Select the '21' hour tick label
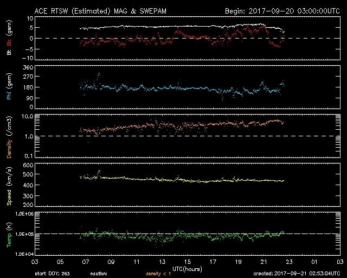 264,262
